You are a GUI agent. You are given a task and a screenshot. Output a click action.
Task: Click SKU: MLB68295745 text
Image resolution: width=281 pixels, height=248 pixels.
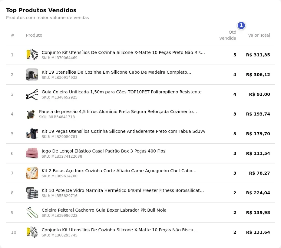[x=59, y=235]
